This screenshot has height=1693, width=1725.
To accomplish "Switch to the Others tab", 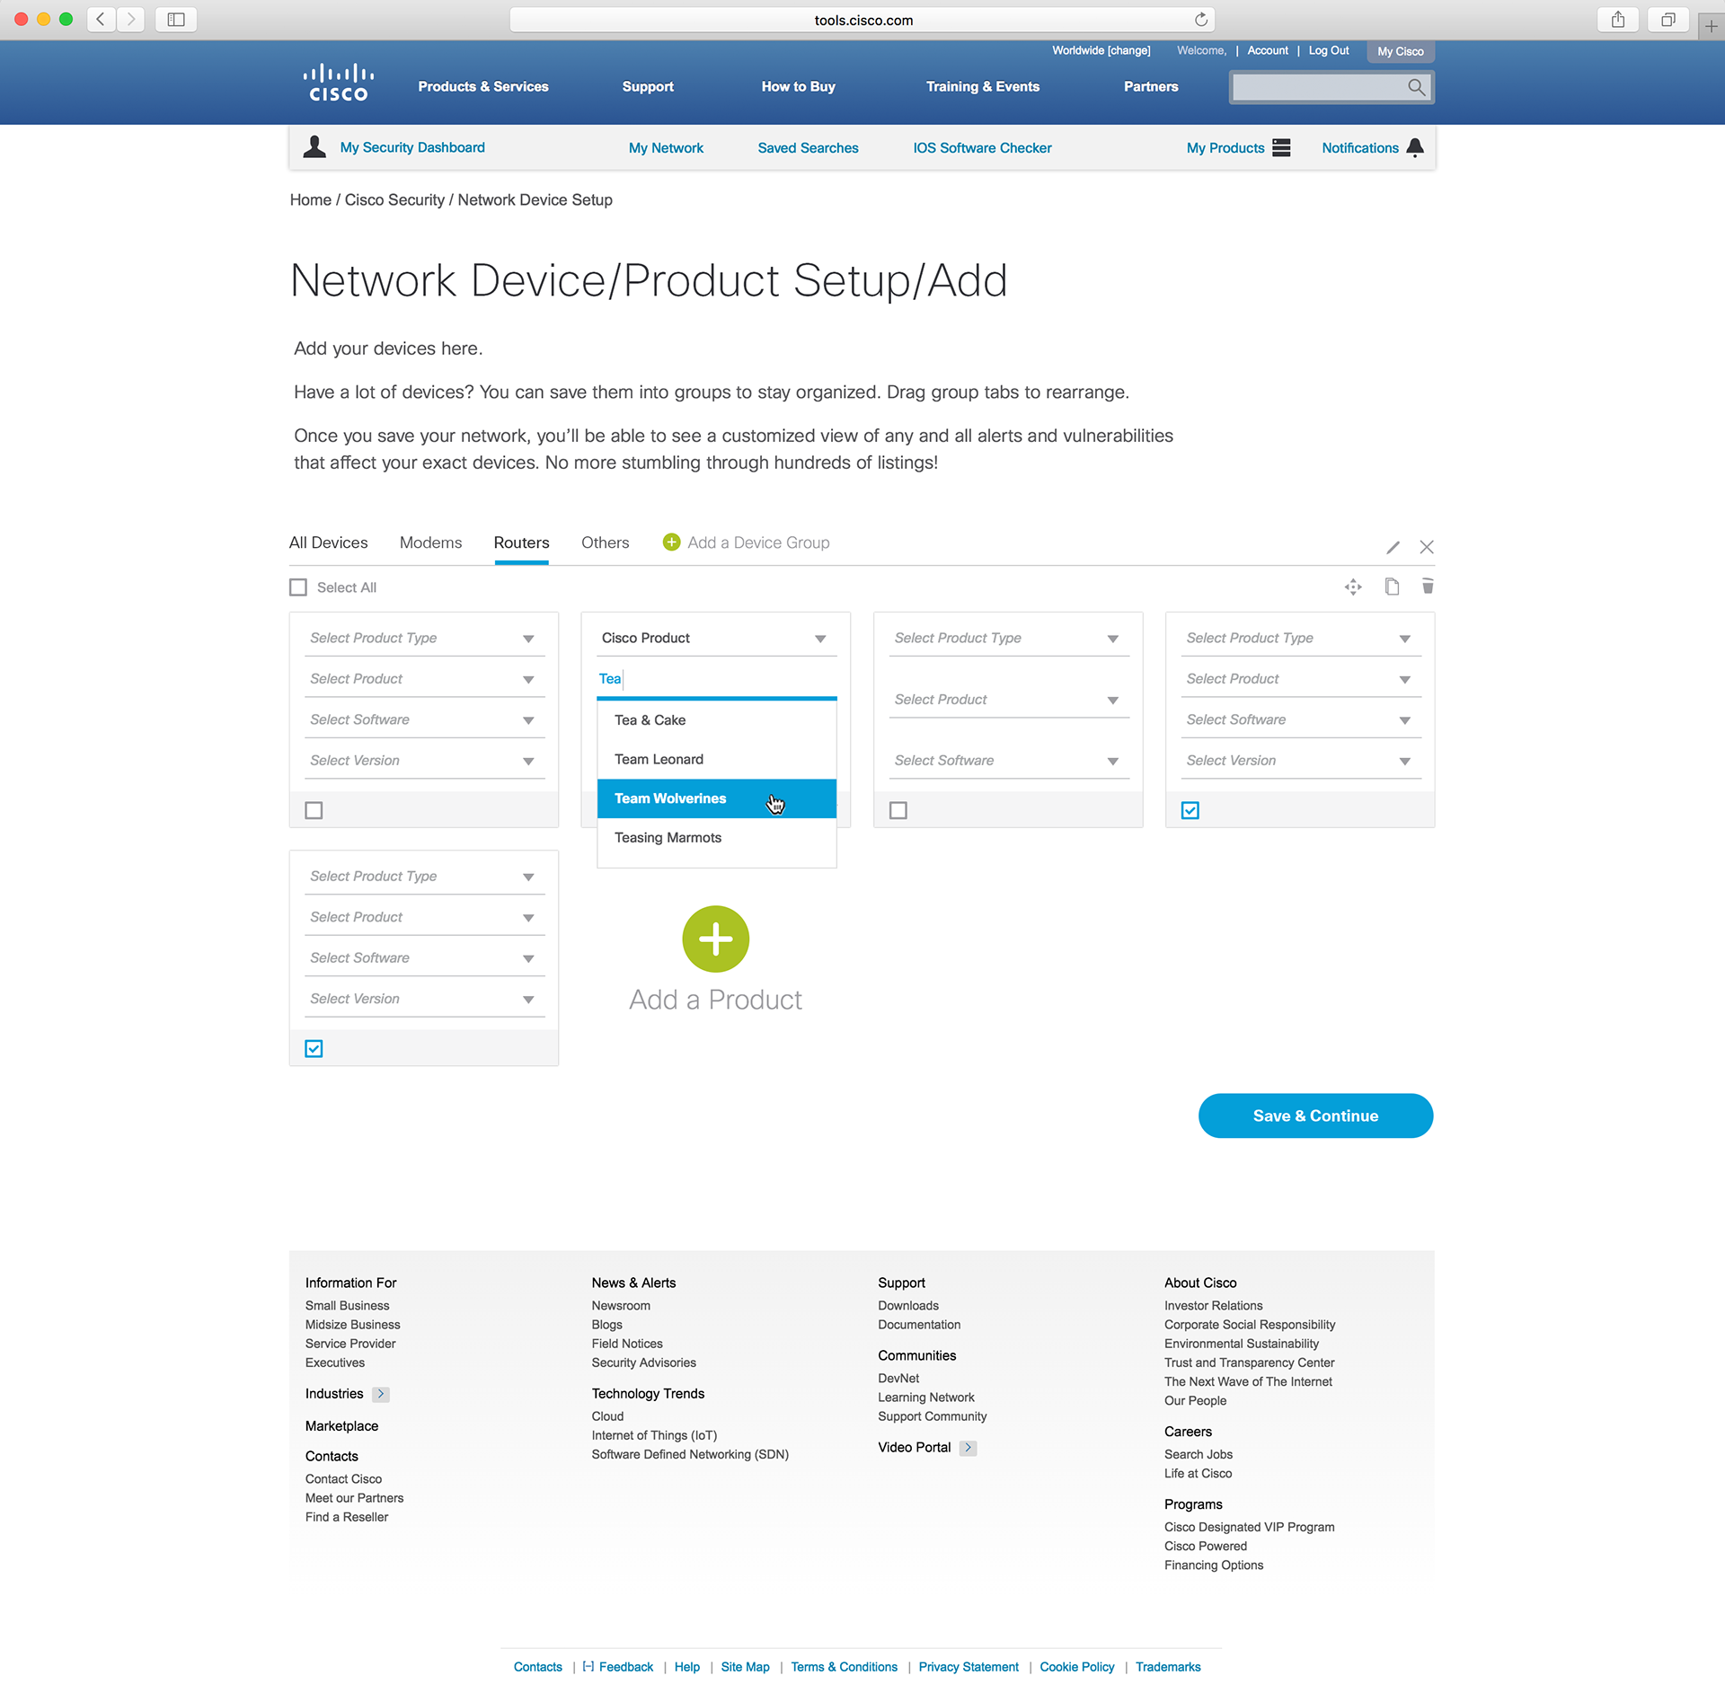I will (605, 542).
